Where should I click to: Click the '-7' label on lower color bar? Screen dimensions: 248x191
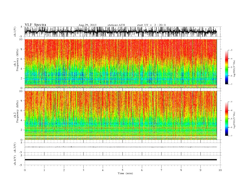click(x=231, y=136)
